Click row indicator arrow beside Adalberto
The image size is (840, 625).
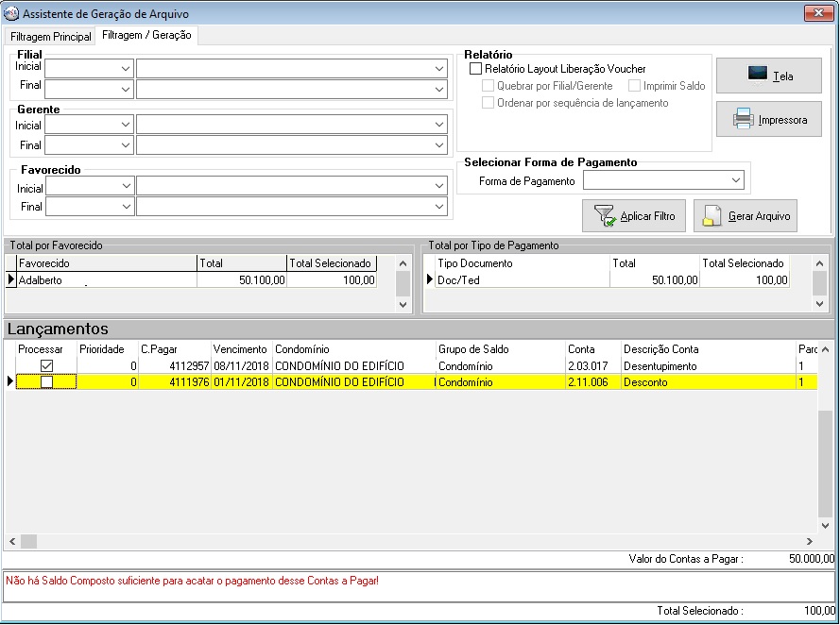(x=11, y=279)
